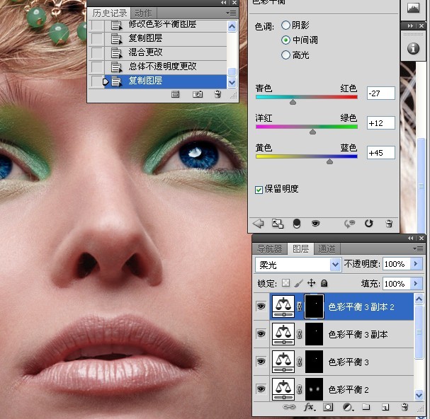
Task: Lock image pixels brush icon
Action: [x=298, y=283]
